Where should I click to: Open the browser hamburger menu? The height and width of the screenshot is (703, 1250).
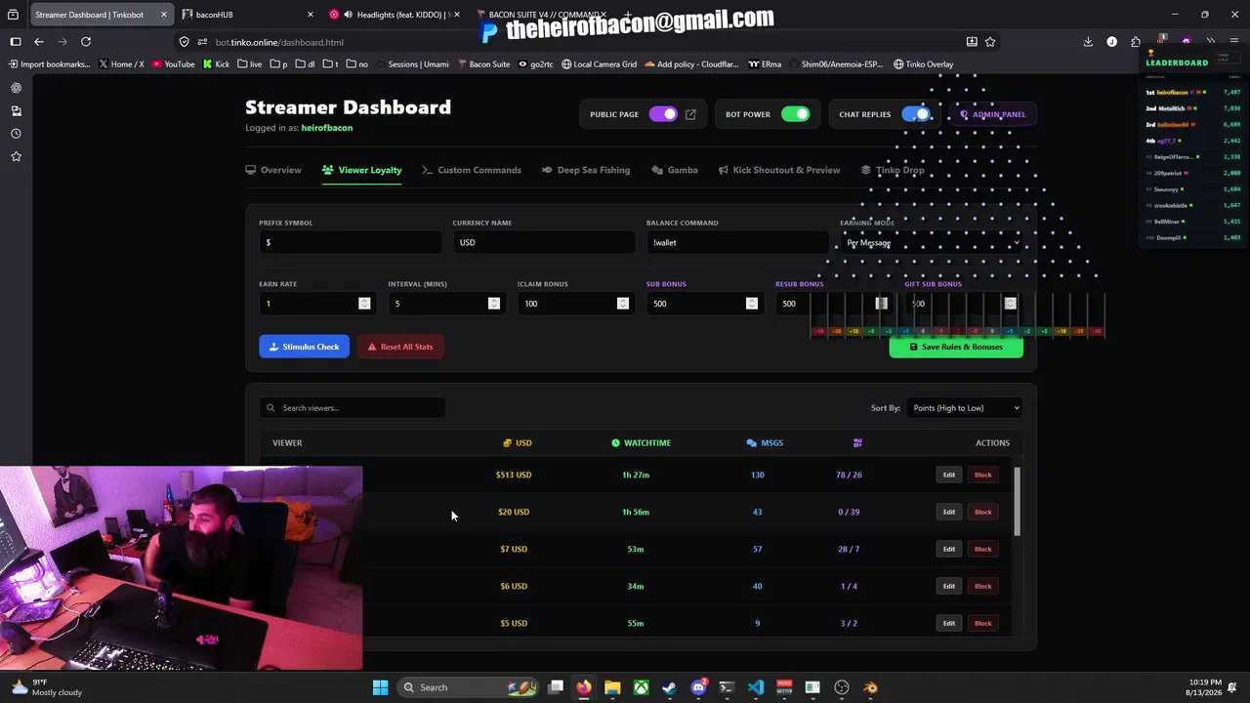pos(1234,42)
